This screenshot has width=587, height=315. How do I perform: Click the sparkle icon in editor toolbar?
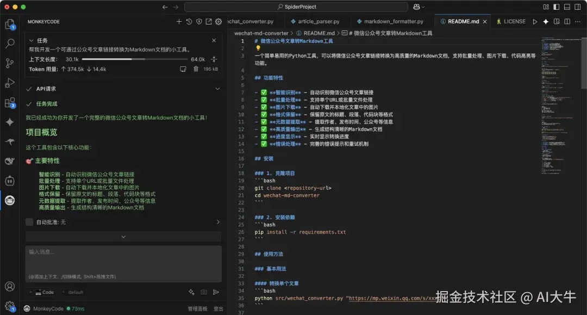pyautogui.click(x=546, y=22)
